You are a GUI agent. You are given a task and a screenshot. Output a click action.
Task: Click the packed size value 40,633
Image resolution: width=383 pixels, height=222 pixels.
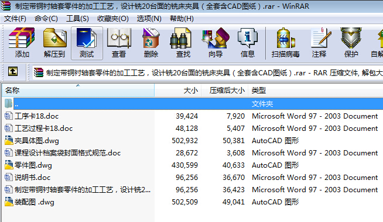234,165
